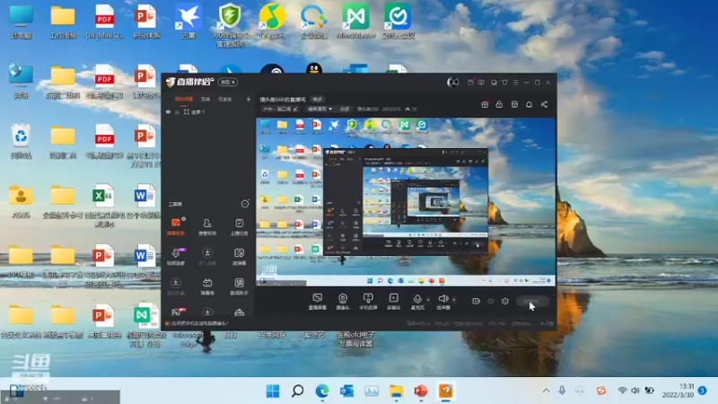
Task: Add phone screen cast from bottom toolbar
Action: [368, 302]
